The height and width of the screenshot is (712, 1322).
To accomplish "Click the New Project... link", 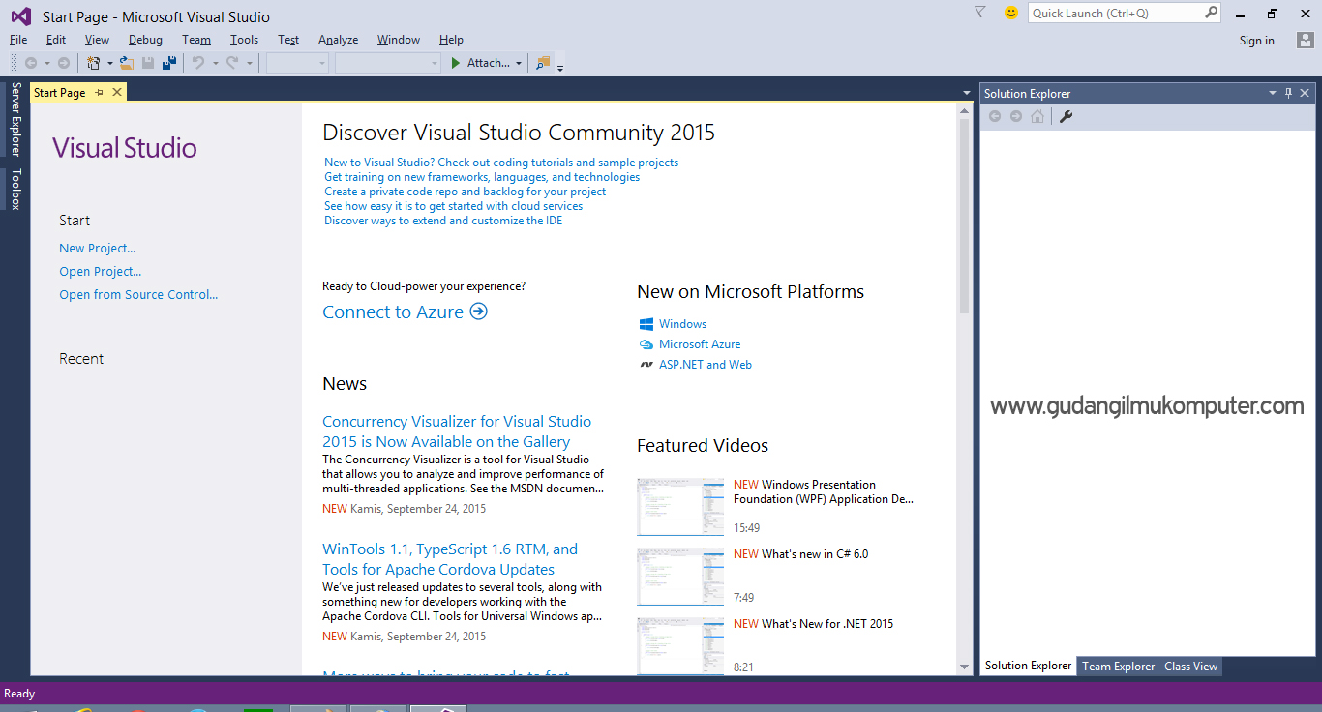I will tap(97, 249).
